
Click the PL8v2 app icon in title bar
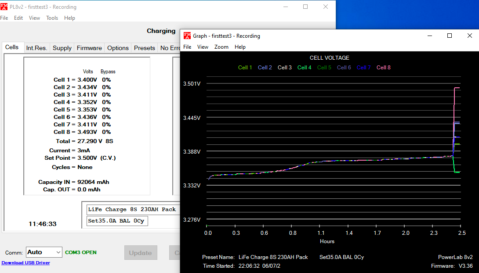[x=4, y=7]
